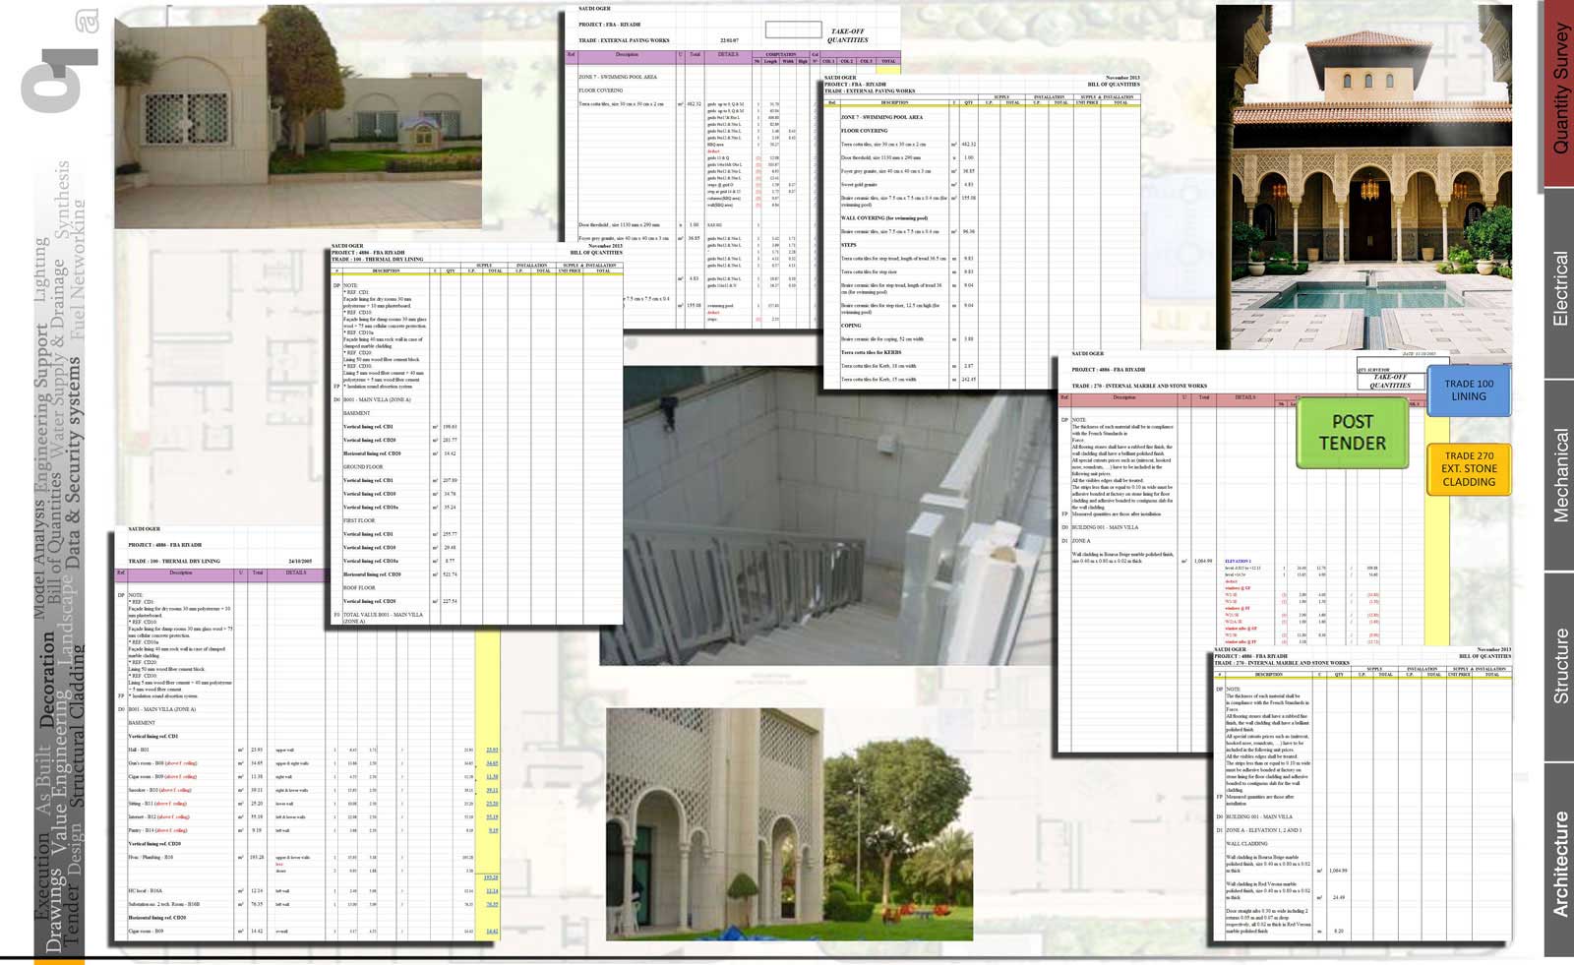Click the small @ symbol above the logo

click(85, 20)
